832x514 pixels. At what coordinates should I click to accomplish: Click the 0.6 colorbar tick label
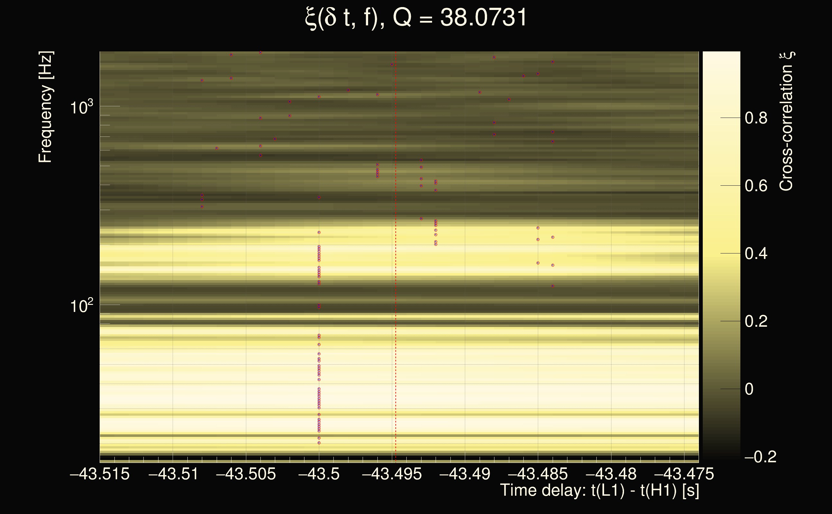tap(756, 186)
